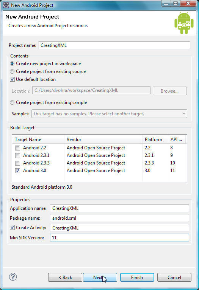This screenshot has height=290, width=199.
Task: Click the Min SDK Version field
Action: tap(119, 238)
